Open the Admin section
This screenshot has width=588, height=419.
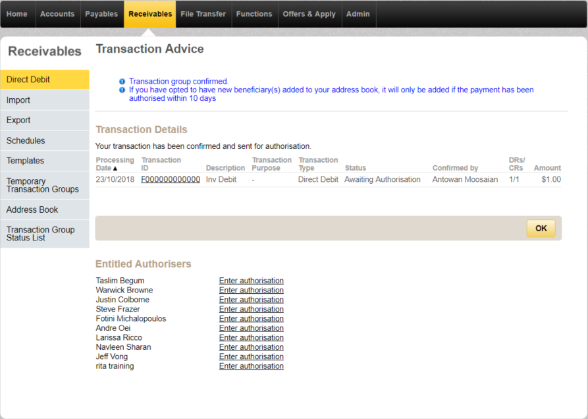pyautogui.click(x=358, y=13)
